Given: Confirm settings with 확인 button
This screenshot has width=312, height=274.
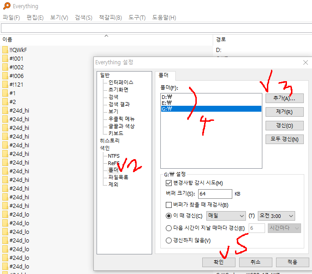Looking at the screenshot, I should [x=219, y=262].
